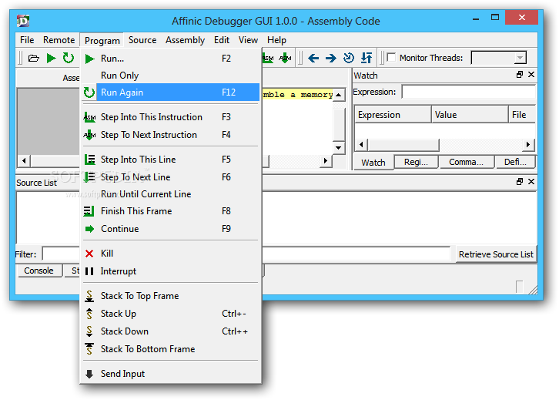The width and height of the screenshot is (559, 400).
Task: Choose Finish This Frame
Action: pyautogui.click(x=171, y=211)
